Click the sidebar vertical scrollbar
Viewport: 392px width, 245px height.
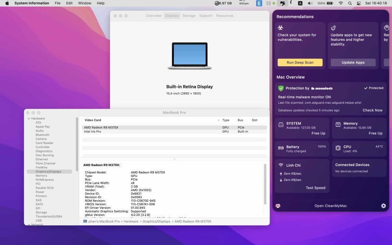click(x=77, y=144)
